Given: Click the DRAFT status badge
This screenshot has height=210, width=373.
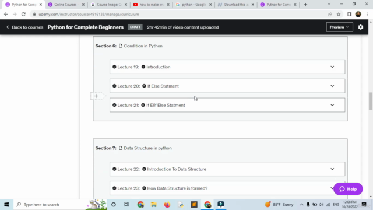Looking at the screenshot, I should 135,27.
